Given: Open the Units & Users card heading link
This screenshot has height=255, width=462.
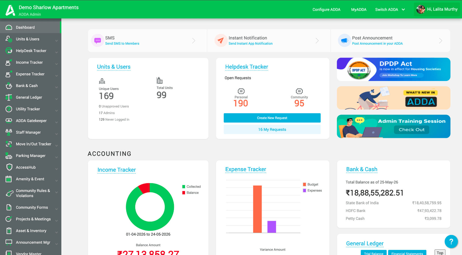Looking at the screenshot, I should tap(114, 67).
